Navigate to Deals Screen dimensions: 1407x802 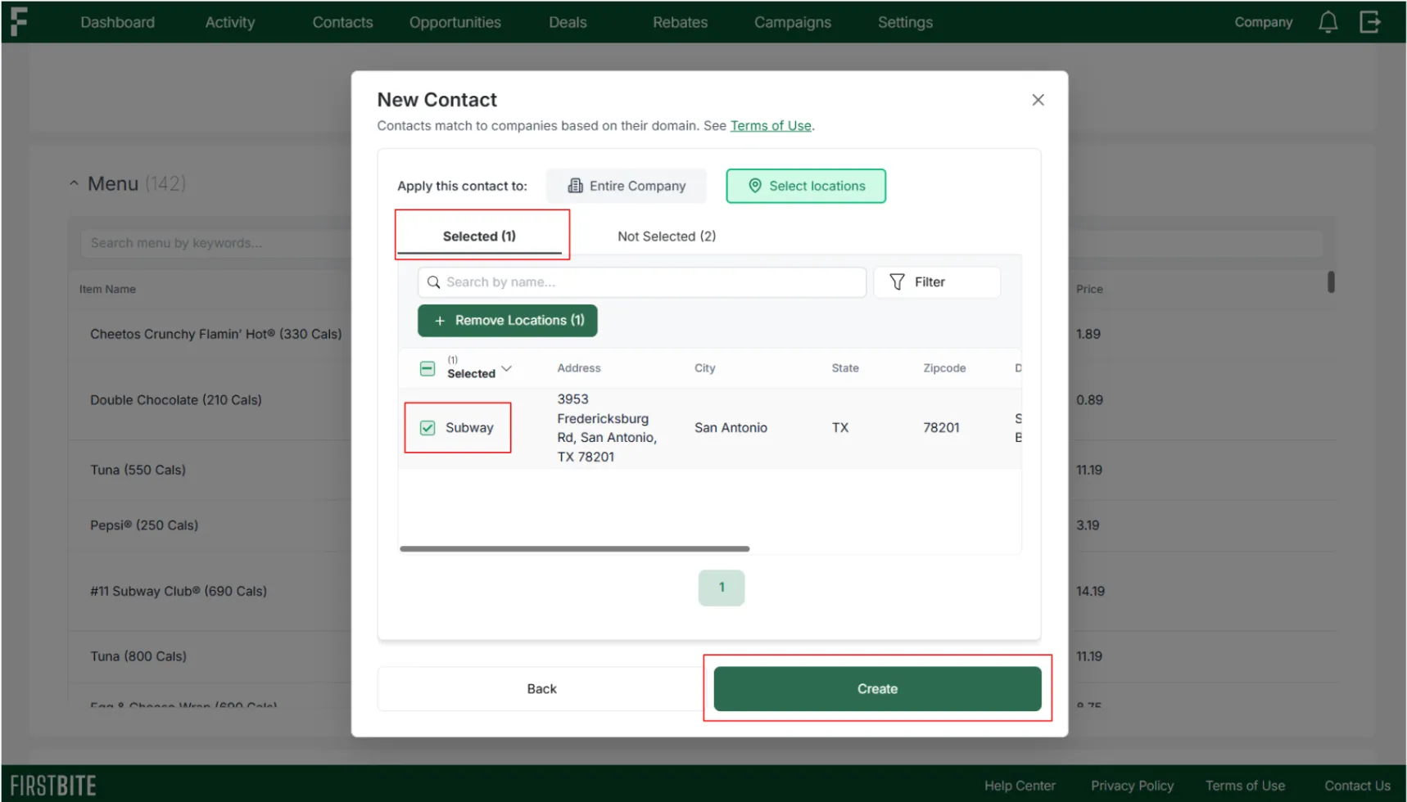pos(568,22)
